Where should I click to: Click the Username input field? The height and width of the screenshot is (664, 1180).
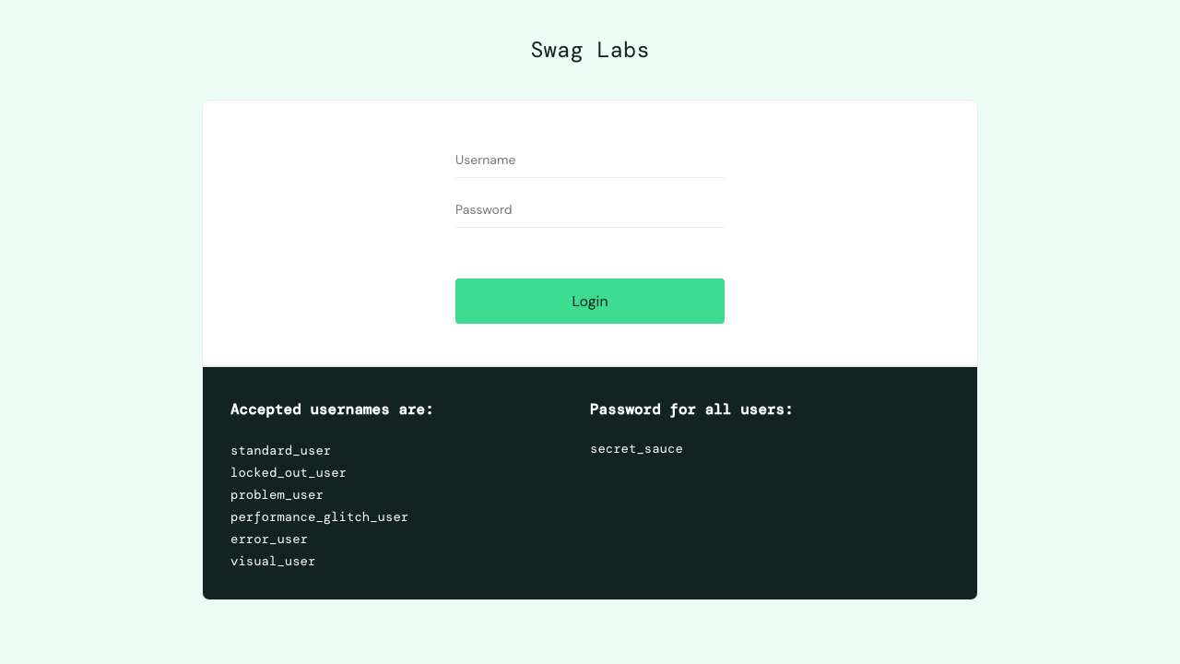tap(590, 160)
